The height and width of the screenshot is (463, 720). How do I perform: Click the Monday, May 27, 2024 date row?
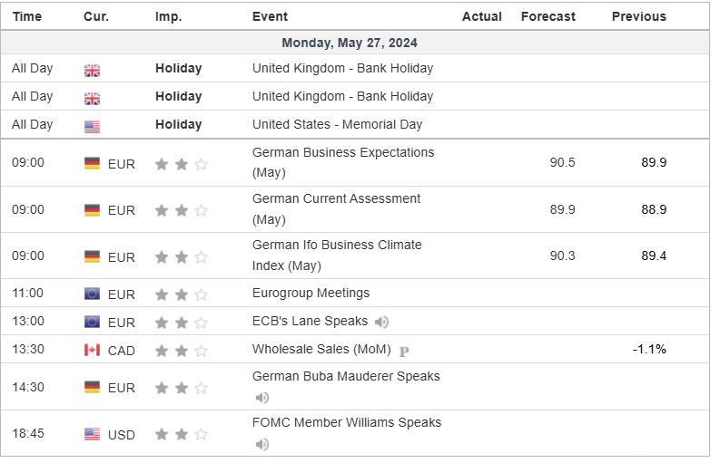pyautogui.click(x=350, y=43)
